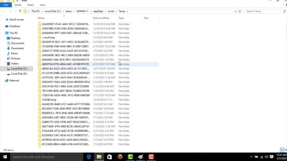Open Videos in navigation pane
The width and height of the screenshot is (287, 161).
(15, 64)
